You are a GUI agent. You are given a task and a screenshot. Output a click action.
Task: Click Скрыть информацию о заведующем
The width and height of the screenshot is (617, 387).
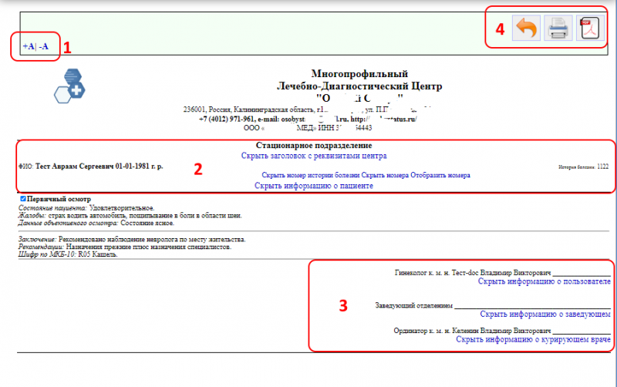(545, 315)
